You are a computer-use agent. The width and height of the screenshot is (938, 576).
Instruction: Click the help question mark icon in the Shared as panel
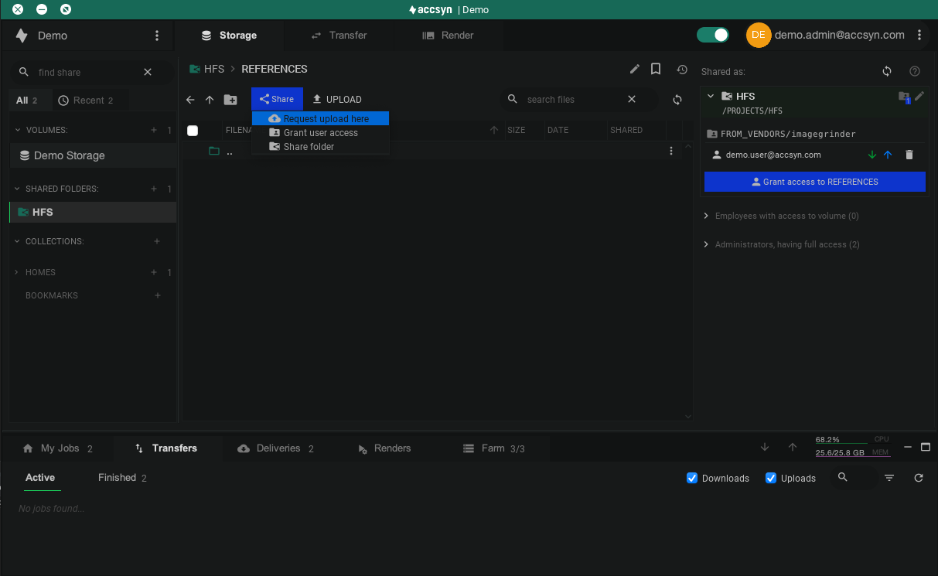(915, 71)
